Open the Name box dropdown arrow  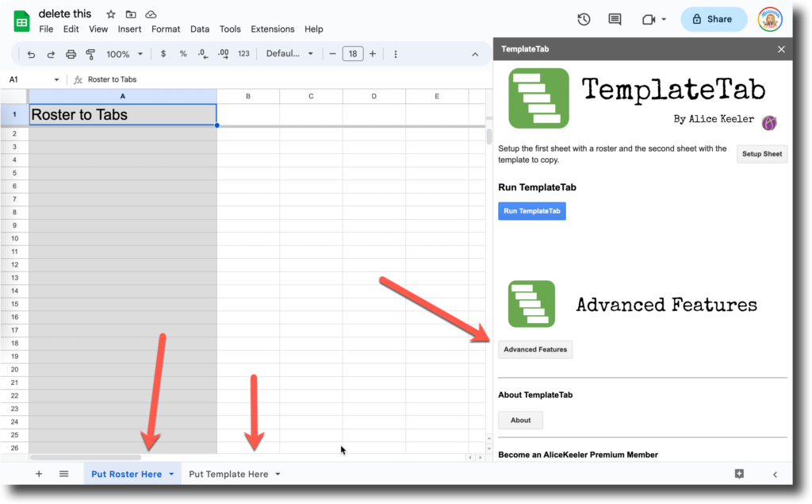56,80
